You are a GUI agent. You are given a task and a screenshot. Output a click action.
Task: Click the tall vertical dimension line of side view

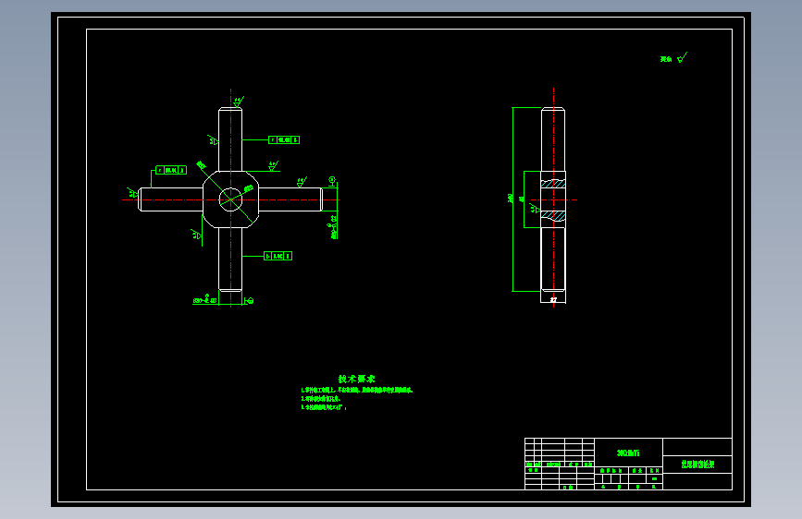(x=512, y=199)
